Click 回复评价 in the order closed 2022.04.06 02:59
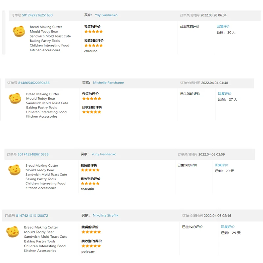 point(222,165)
